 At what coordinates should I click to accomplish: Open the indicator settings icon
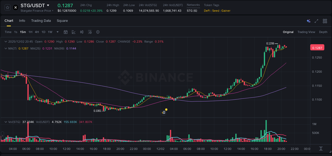tap(90, 32)
